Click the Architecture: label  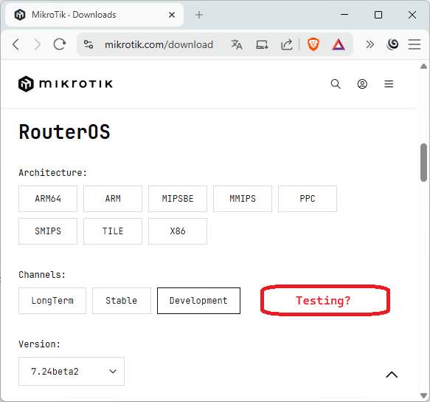(52, 173)
